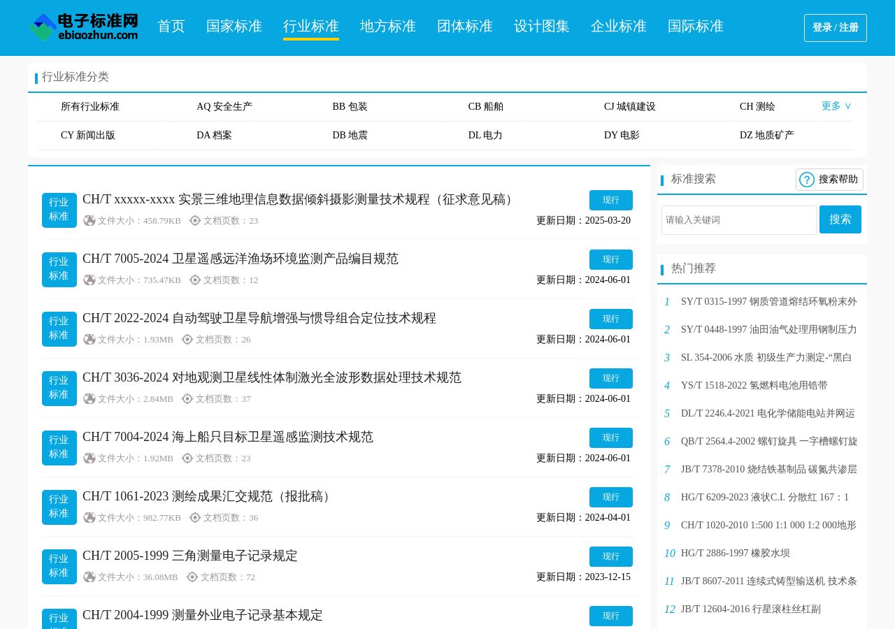The height and width of the screenshot is (629, 895).
Task: Open 地方标准 navigation tab
Action: pyautogui.click(x=388, y=27)
